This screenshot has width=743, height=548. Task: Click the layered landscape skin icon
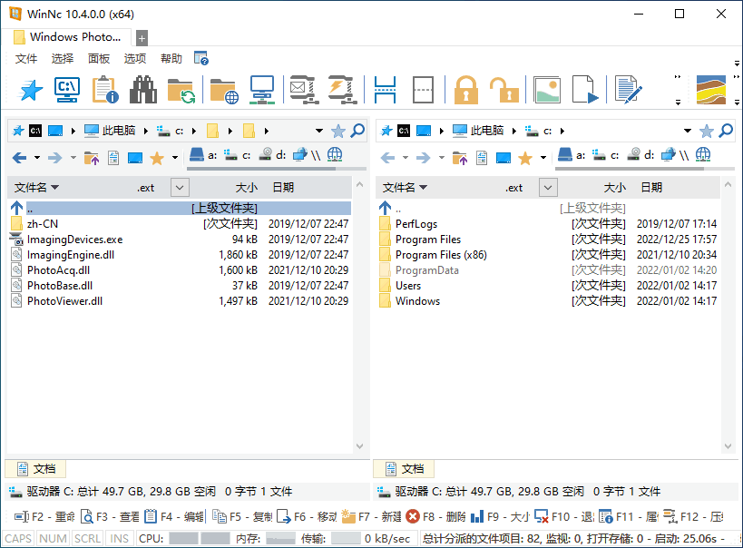tap(710, 90)
